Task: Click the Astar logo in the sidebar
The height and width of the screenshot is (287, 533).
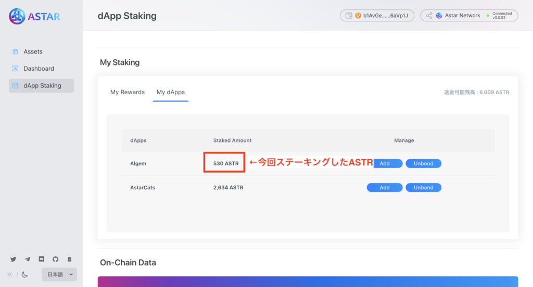Action: pyautogui.click(x=34, y=16)
